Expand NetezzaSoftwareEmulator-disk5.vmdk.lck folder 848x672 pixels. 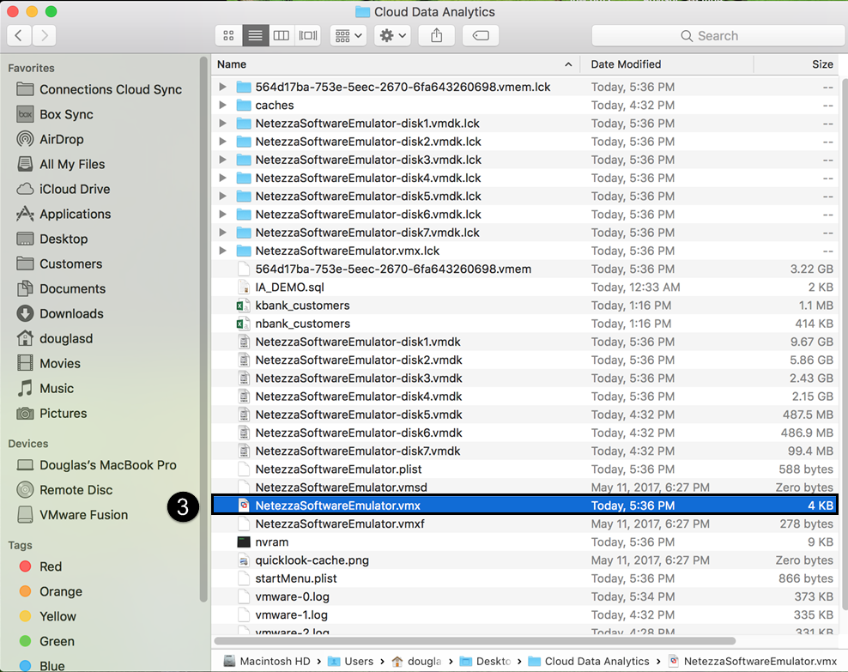[x=222, y=197]
